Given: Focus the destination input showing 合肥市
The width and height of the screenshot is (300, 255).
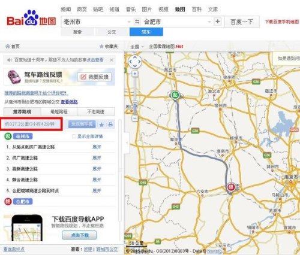Looking at the screenshot, I should 175,22.
